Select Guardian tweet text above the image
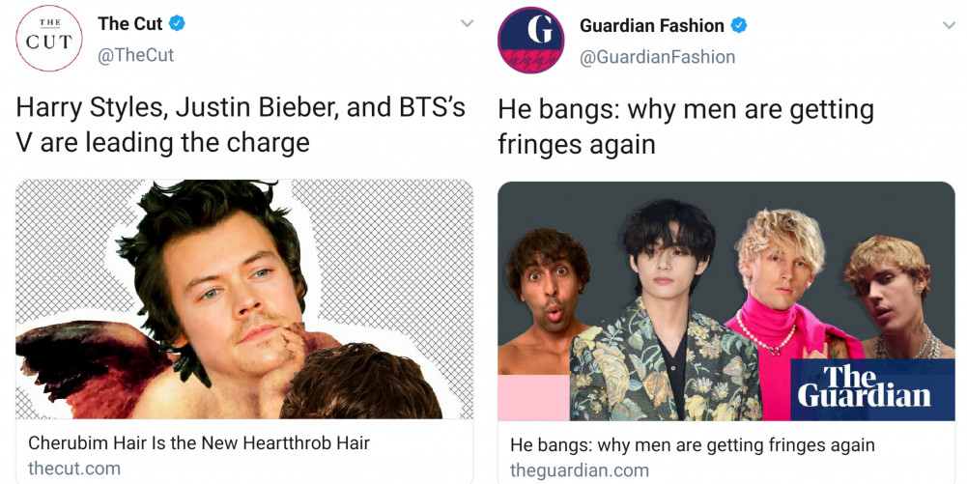 (686, 127)
